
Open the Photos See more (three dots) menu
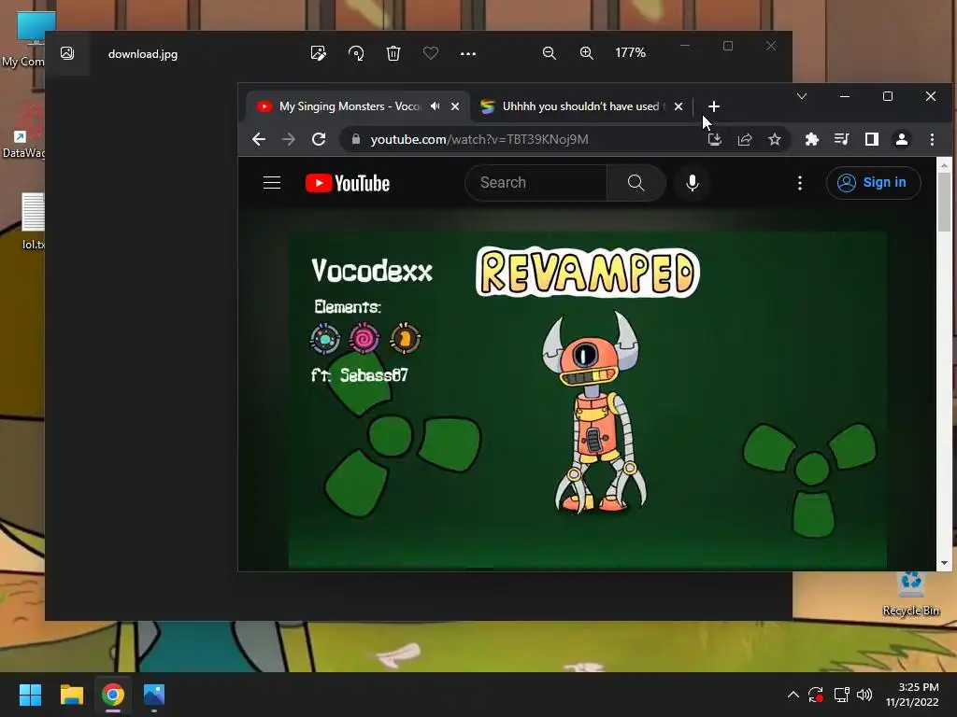click(x=468, y=53)
